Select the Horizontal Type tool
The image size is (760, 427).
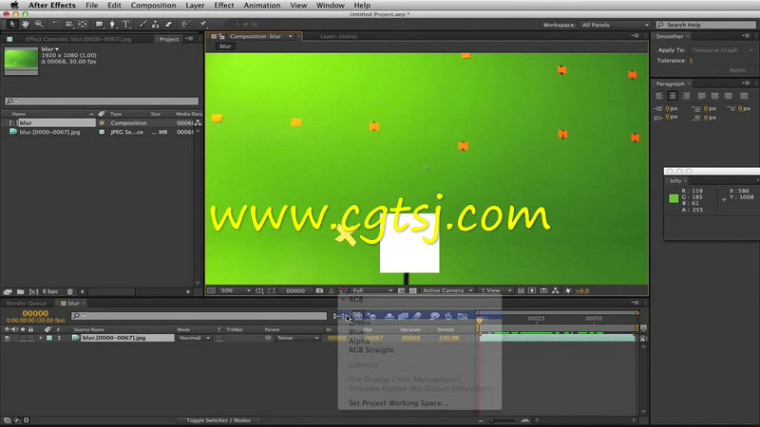(126, 24)
